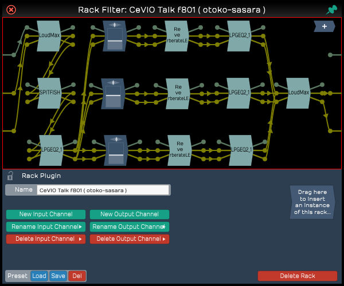Select the top row volume fader node

pos(115,36)
